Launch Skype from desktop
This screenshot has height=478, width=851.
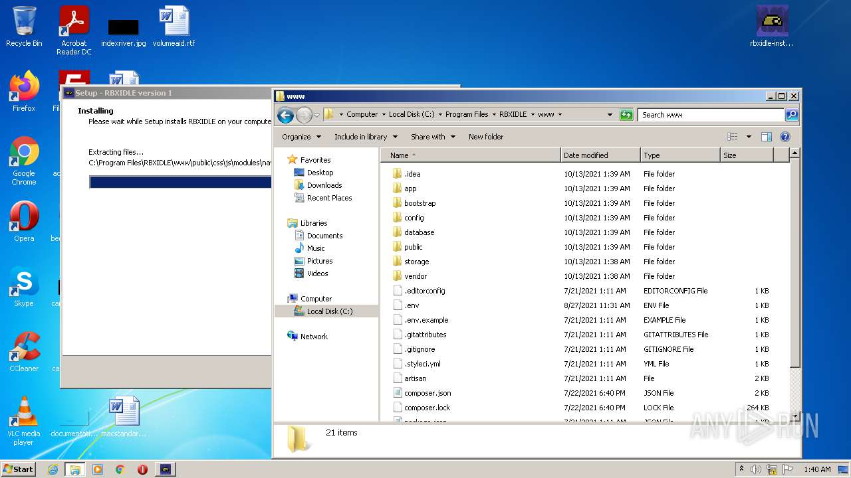(x=24, y=287)
